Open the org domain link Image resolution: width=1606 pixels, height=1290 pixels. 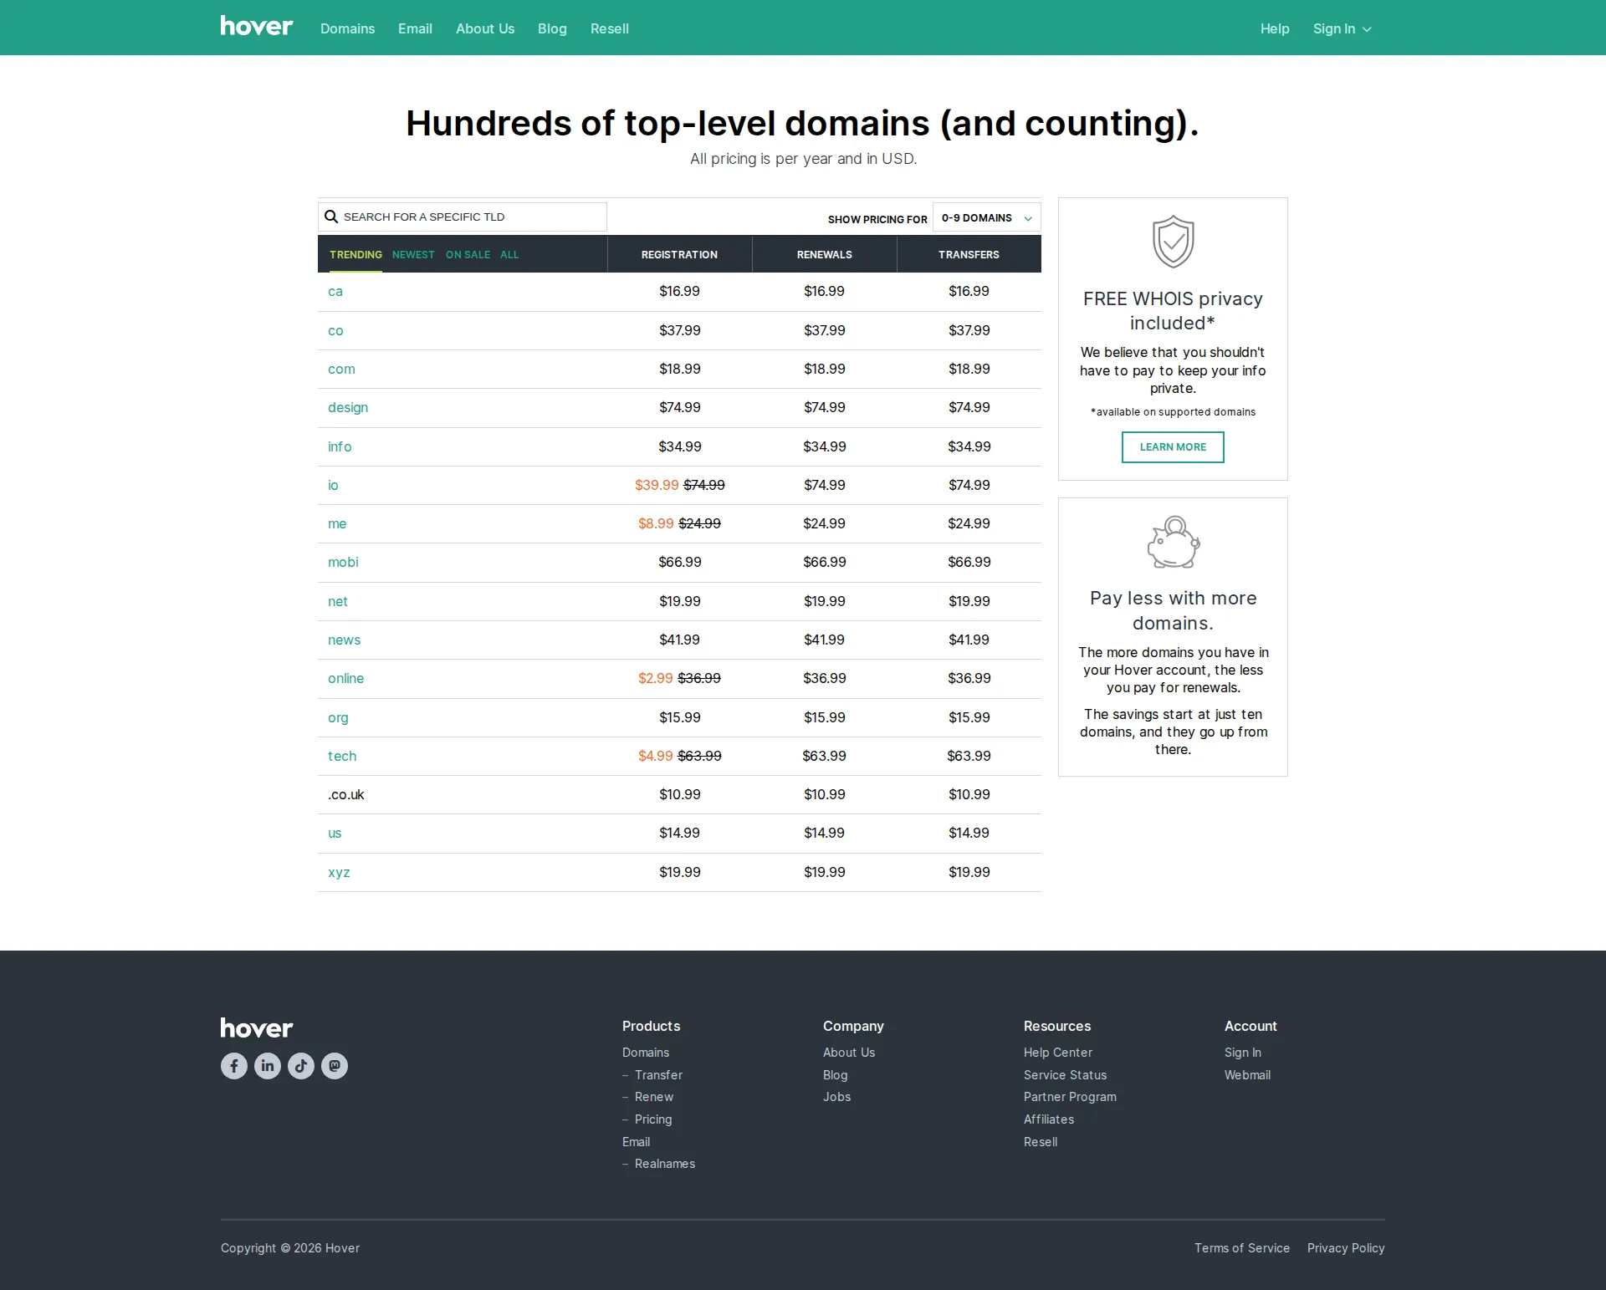click(338, 717)
